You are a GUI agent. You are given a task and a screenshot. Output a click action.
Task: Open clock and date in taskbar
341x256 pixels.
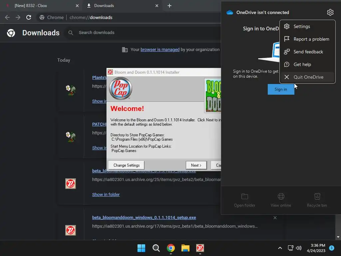coord(316,248)
